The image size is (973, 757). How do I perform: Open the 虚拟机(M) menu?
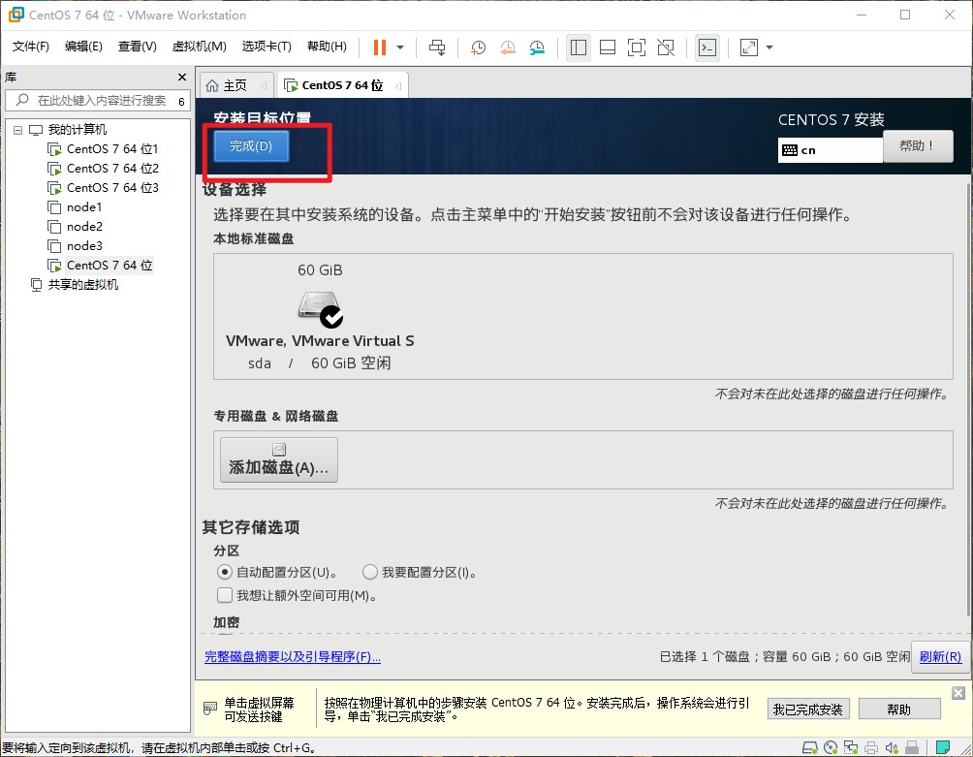200,47
